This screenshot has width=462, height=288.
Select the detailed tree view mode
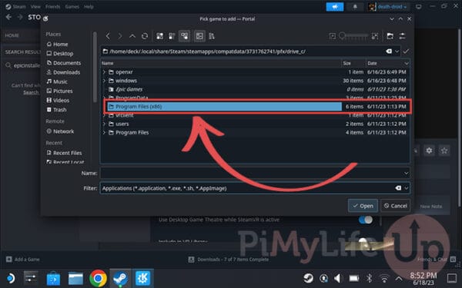(185, 36)
